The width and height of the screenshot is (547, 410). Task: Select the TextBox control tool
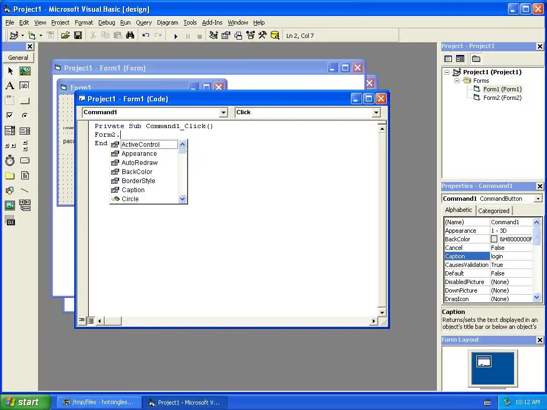pyautogui.click(x=25, y=86)
